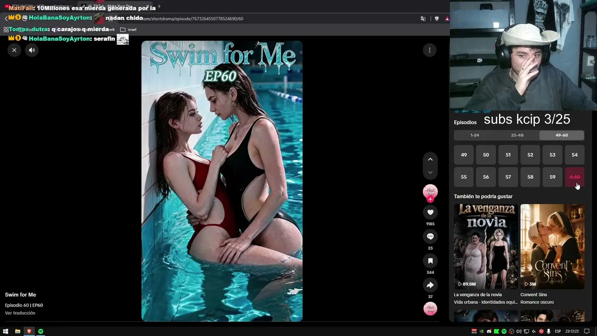
Task: Like the video with the heart icon
Action: [x=430, y=212]
